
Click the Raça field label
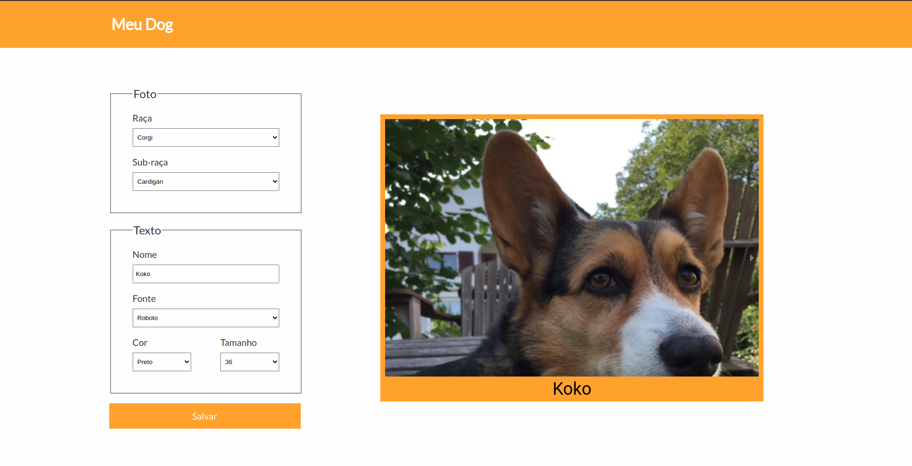pyautogui.click(x=142, y=119)
